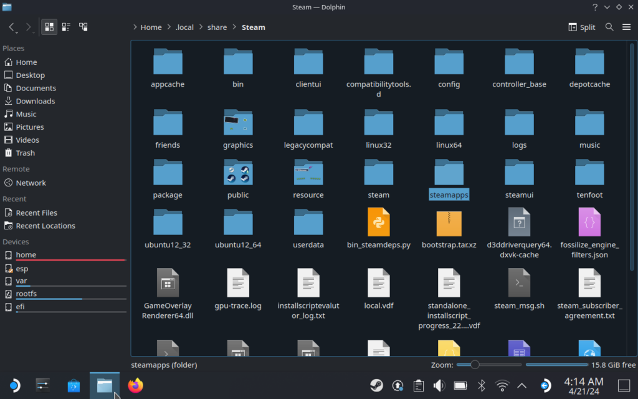Open the search tool

pos(609,27)
